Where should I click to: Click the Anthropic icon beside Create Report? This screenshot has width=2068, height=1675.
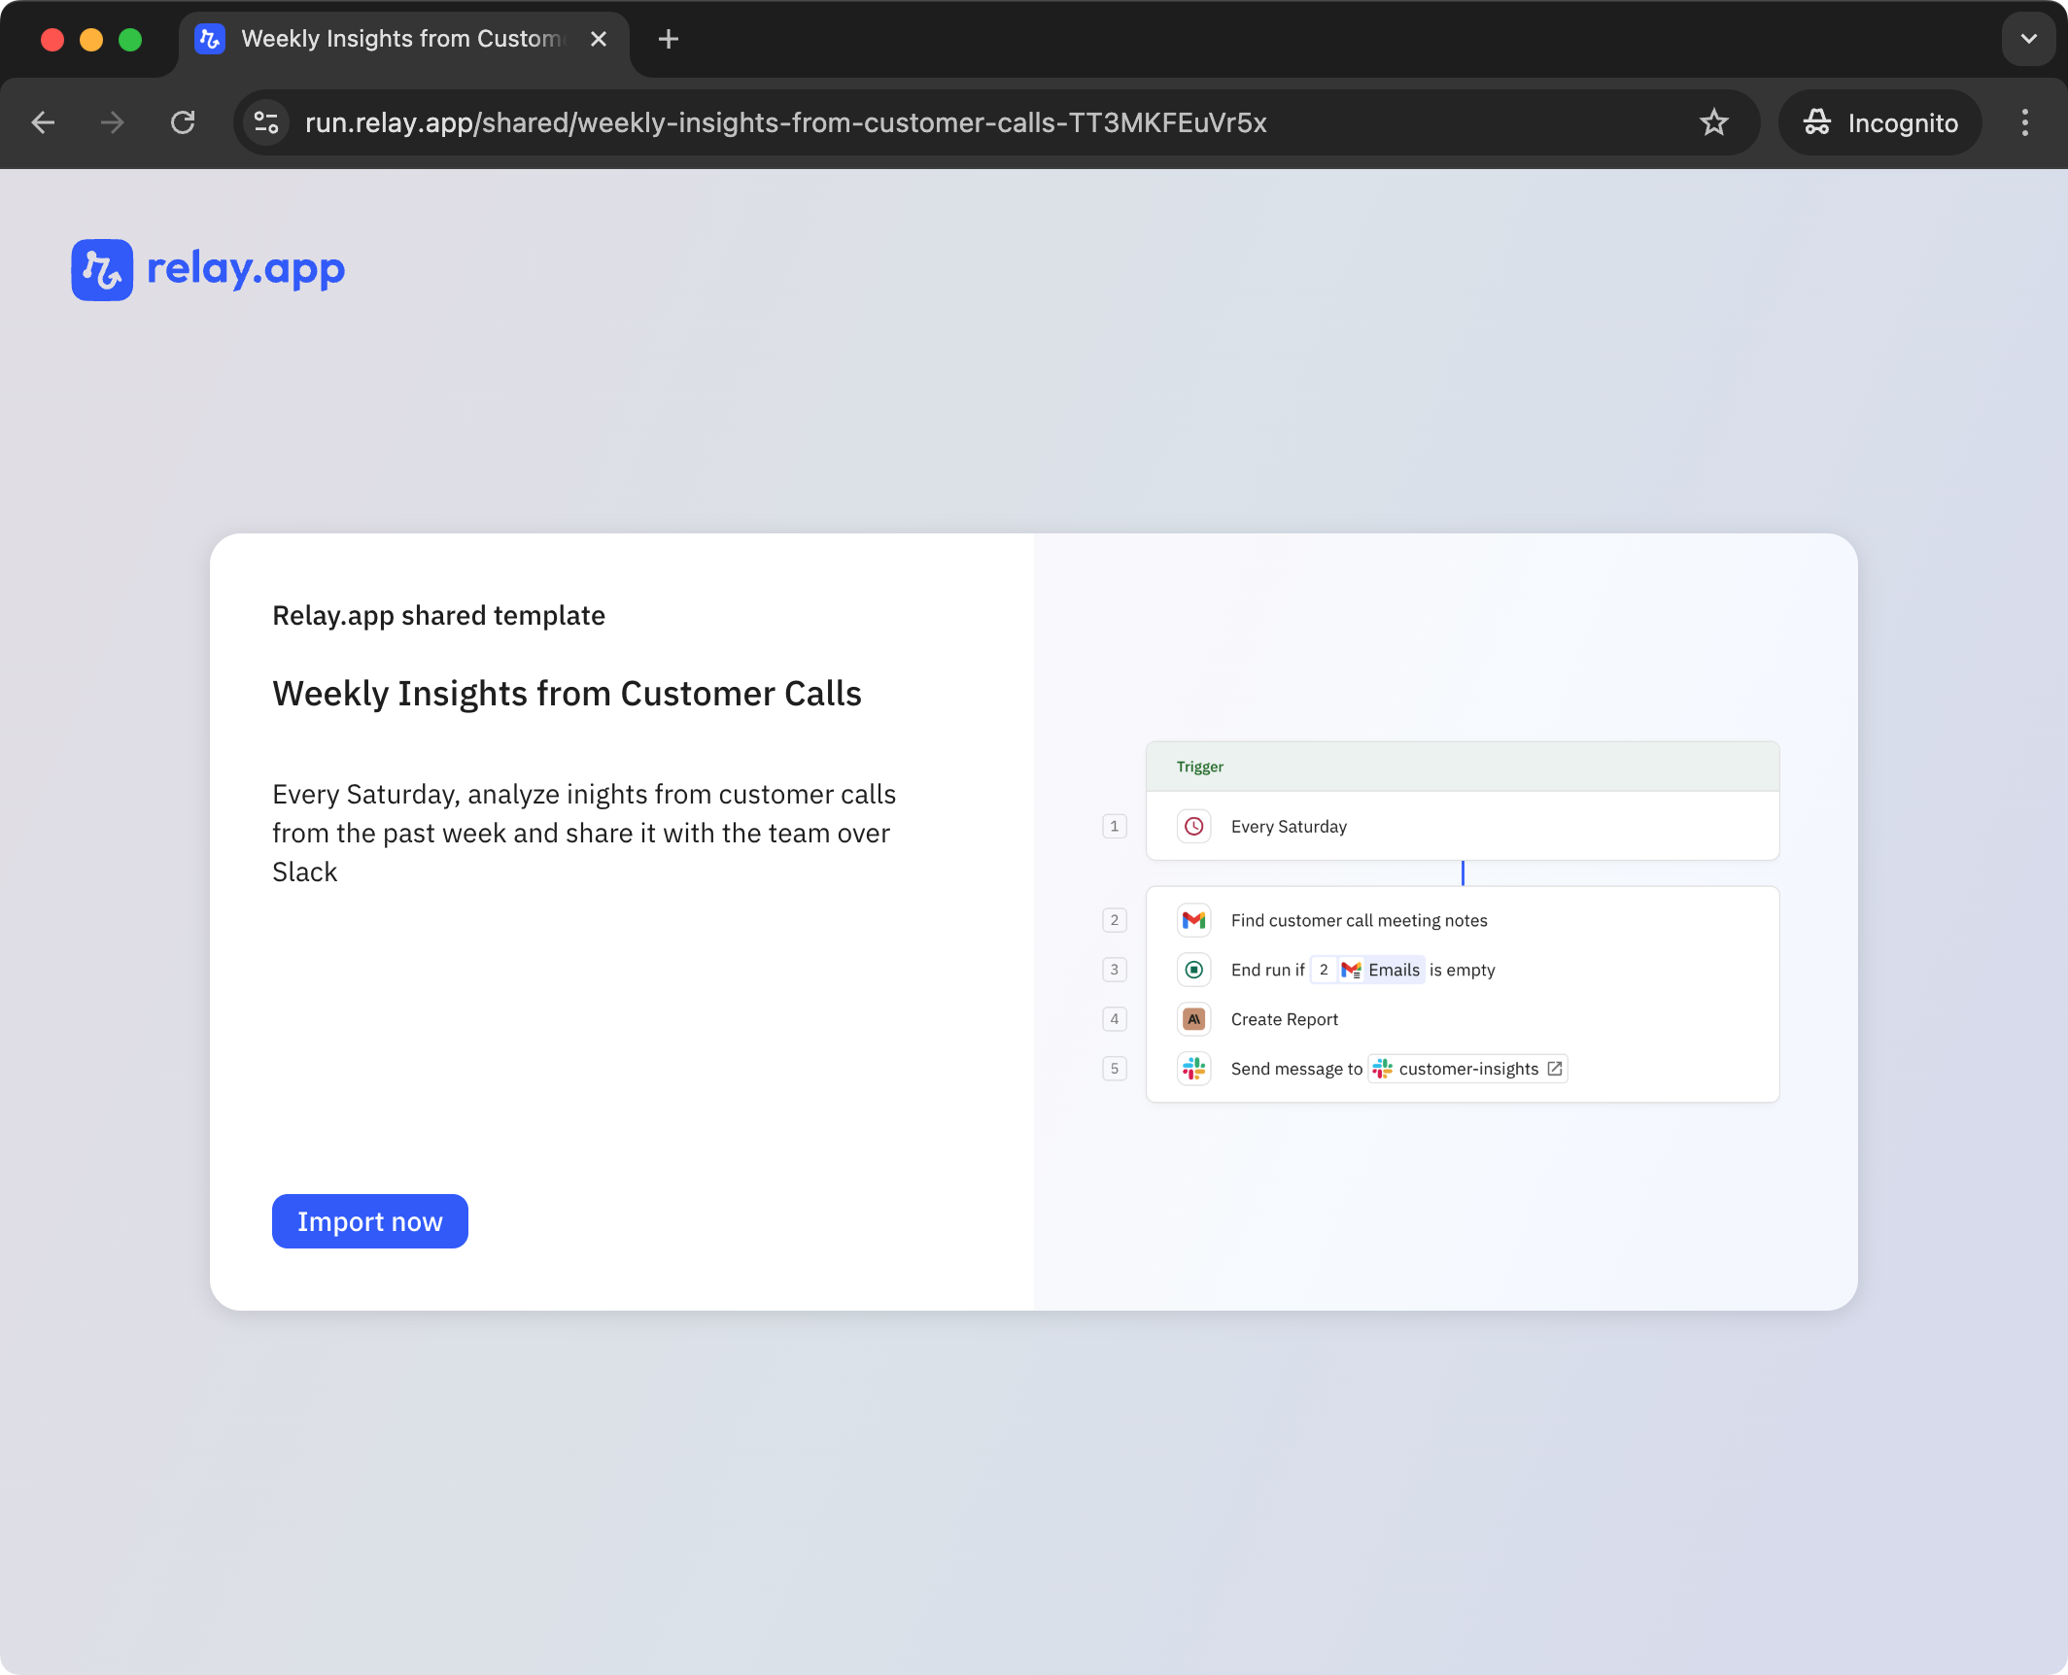pyautogui.click(x=1193, y=1019)
